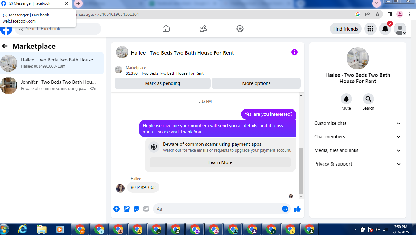This screenshot has height=235, width=416.
Task: Expand the Customize chat section
Action: [x=358, y=123]
